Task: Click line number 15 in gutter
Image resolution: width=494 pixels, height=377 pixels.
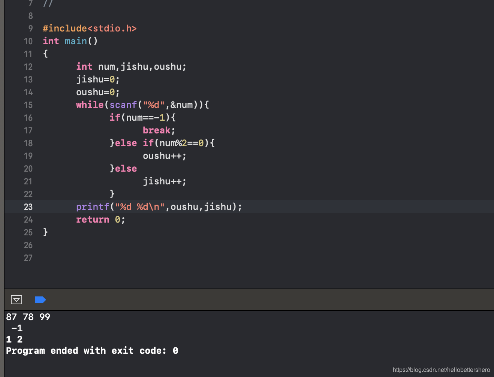Action: (x=28, y=105)
